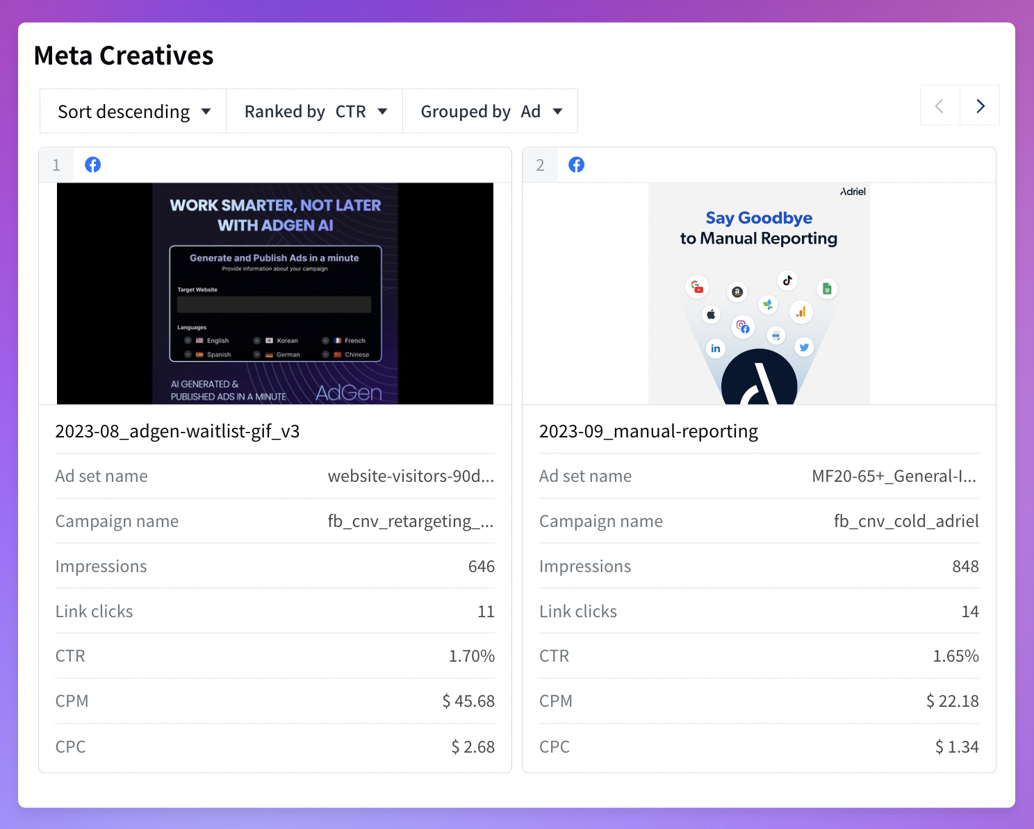Click the Facebook icon on card 2
The height and width of the screenshot is (829, 1034).
coord(576,165)
